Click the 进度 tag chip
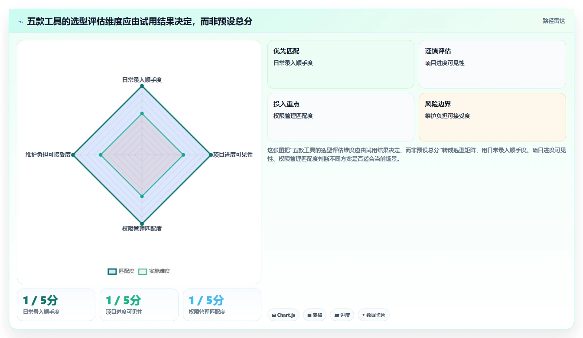This screenshot has width=583, height=338. [x=342, y=315]
